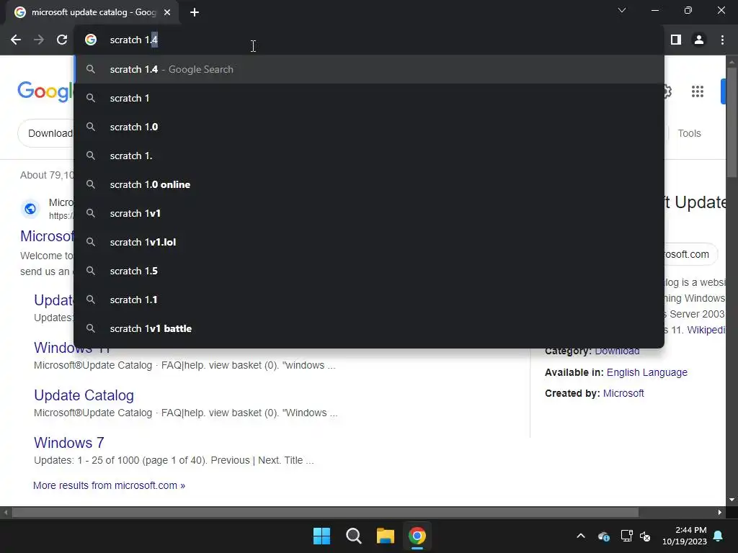This screenshot has height=553, width=738.
Task: Select the 'scratch 1.0 online' suggestion
Action: (369, 184)
